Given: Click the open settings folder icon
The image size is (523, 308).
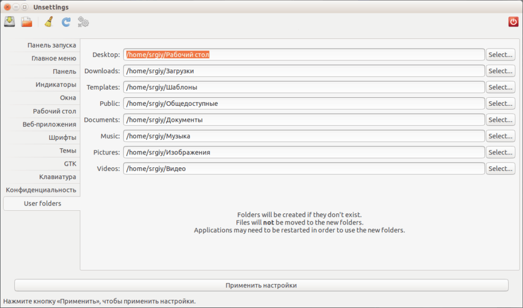Looking at the screenshot, I should [27, 22].
